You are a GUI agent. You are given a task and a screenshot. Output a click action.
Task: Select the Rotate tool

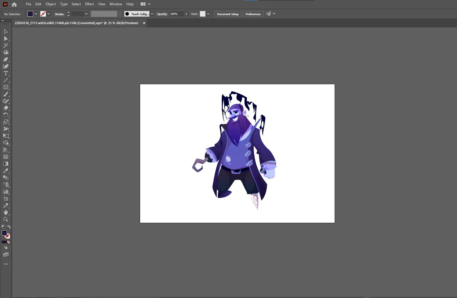(x=6, y=115)
